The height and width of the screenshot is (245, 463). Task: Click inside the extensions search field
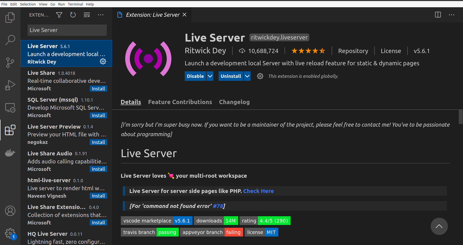point(67,30)
